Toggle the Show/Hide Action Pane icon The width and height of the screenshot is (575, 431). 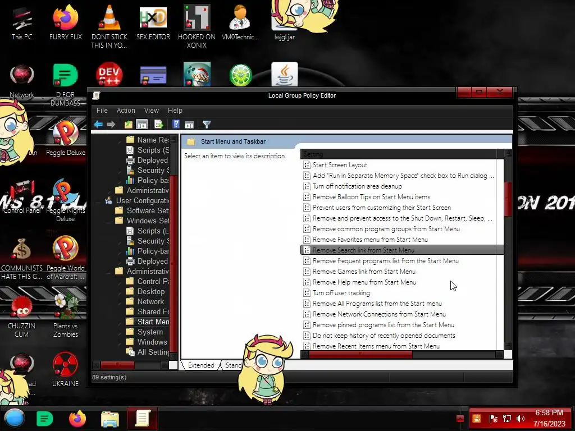(x=189, y=125)
